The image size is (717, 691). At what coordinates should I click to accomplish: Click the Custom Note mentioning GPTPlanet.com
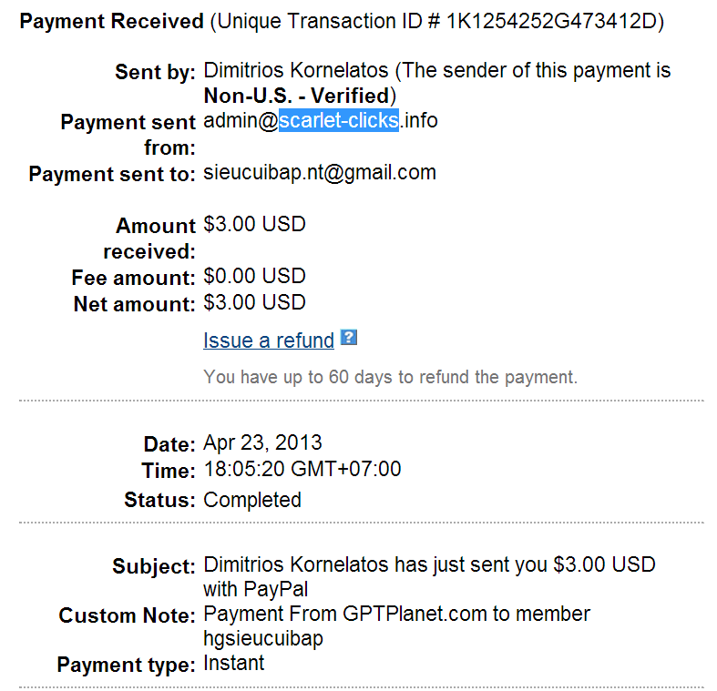(x=396, y=614)
